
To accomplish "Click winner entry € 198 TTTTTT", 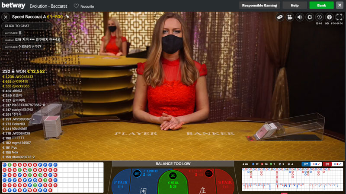I will tap(13, 138).
